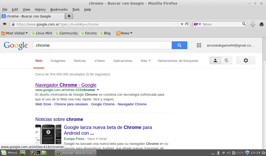Open the URL history dropdown arrow
266x156 pixels.
(182, 24)
